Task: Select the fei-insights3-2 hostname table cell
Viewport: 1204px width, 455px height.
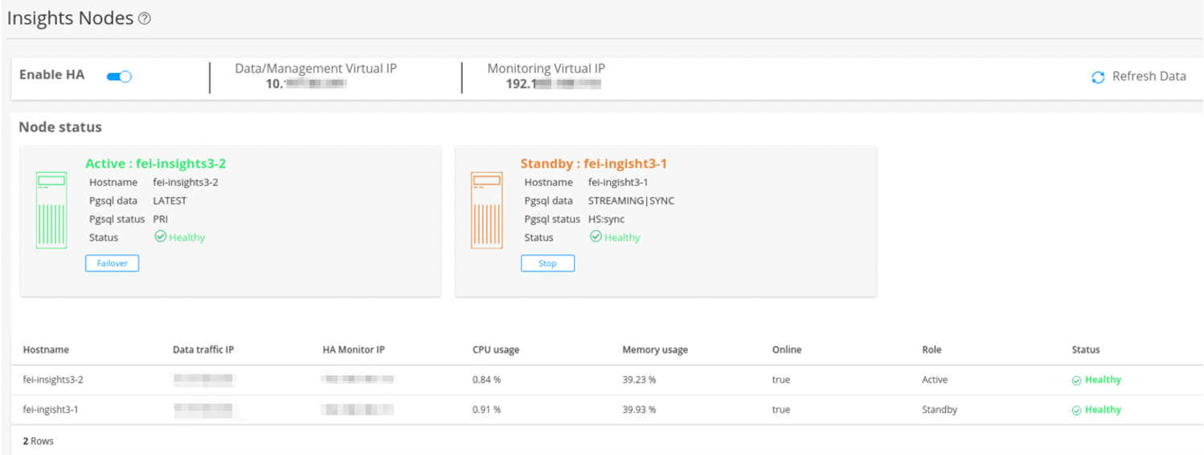Action: [x=53, y=379]
